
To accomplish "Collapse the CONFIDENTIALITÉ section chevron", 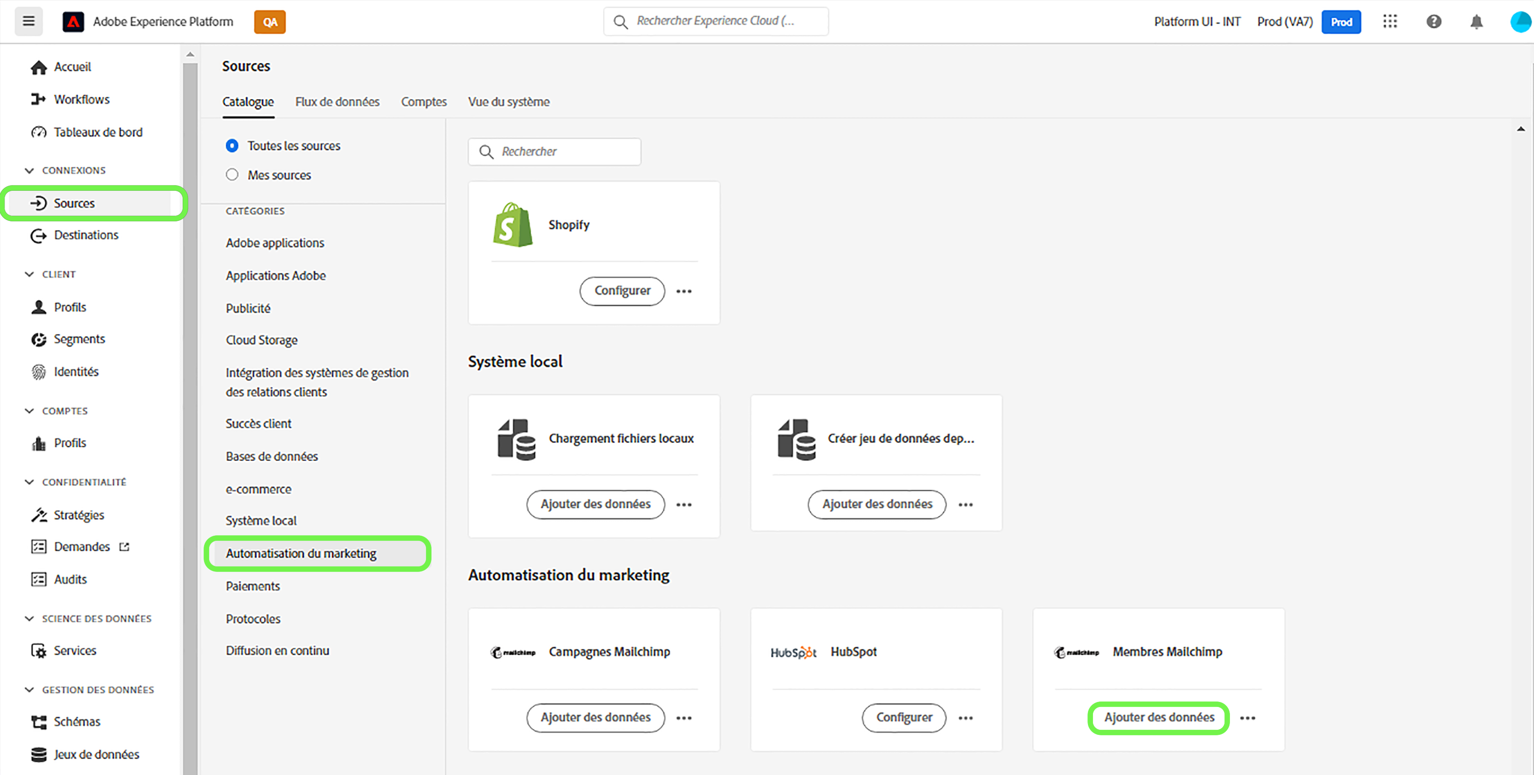I will 29,482.
